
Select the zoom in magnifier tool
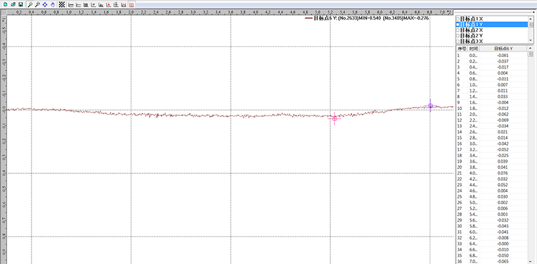[30, 5]
